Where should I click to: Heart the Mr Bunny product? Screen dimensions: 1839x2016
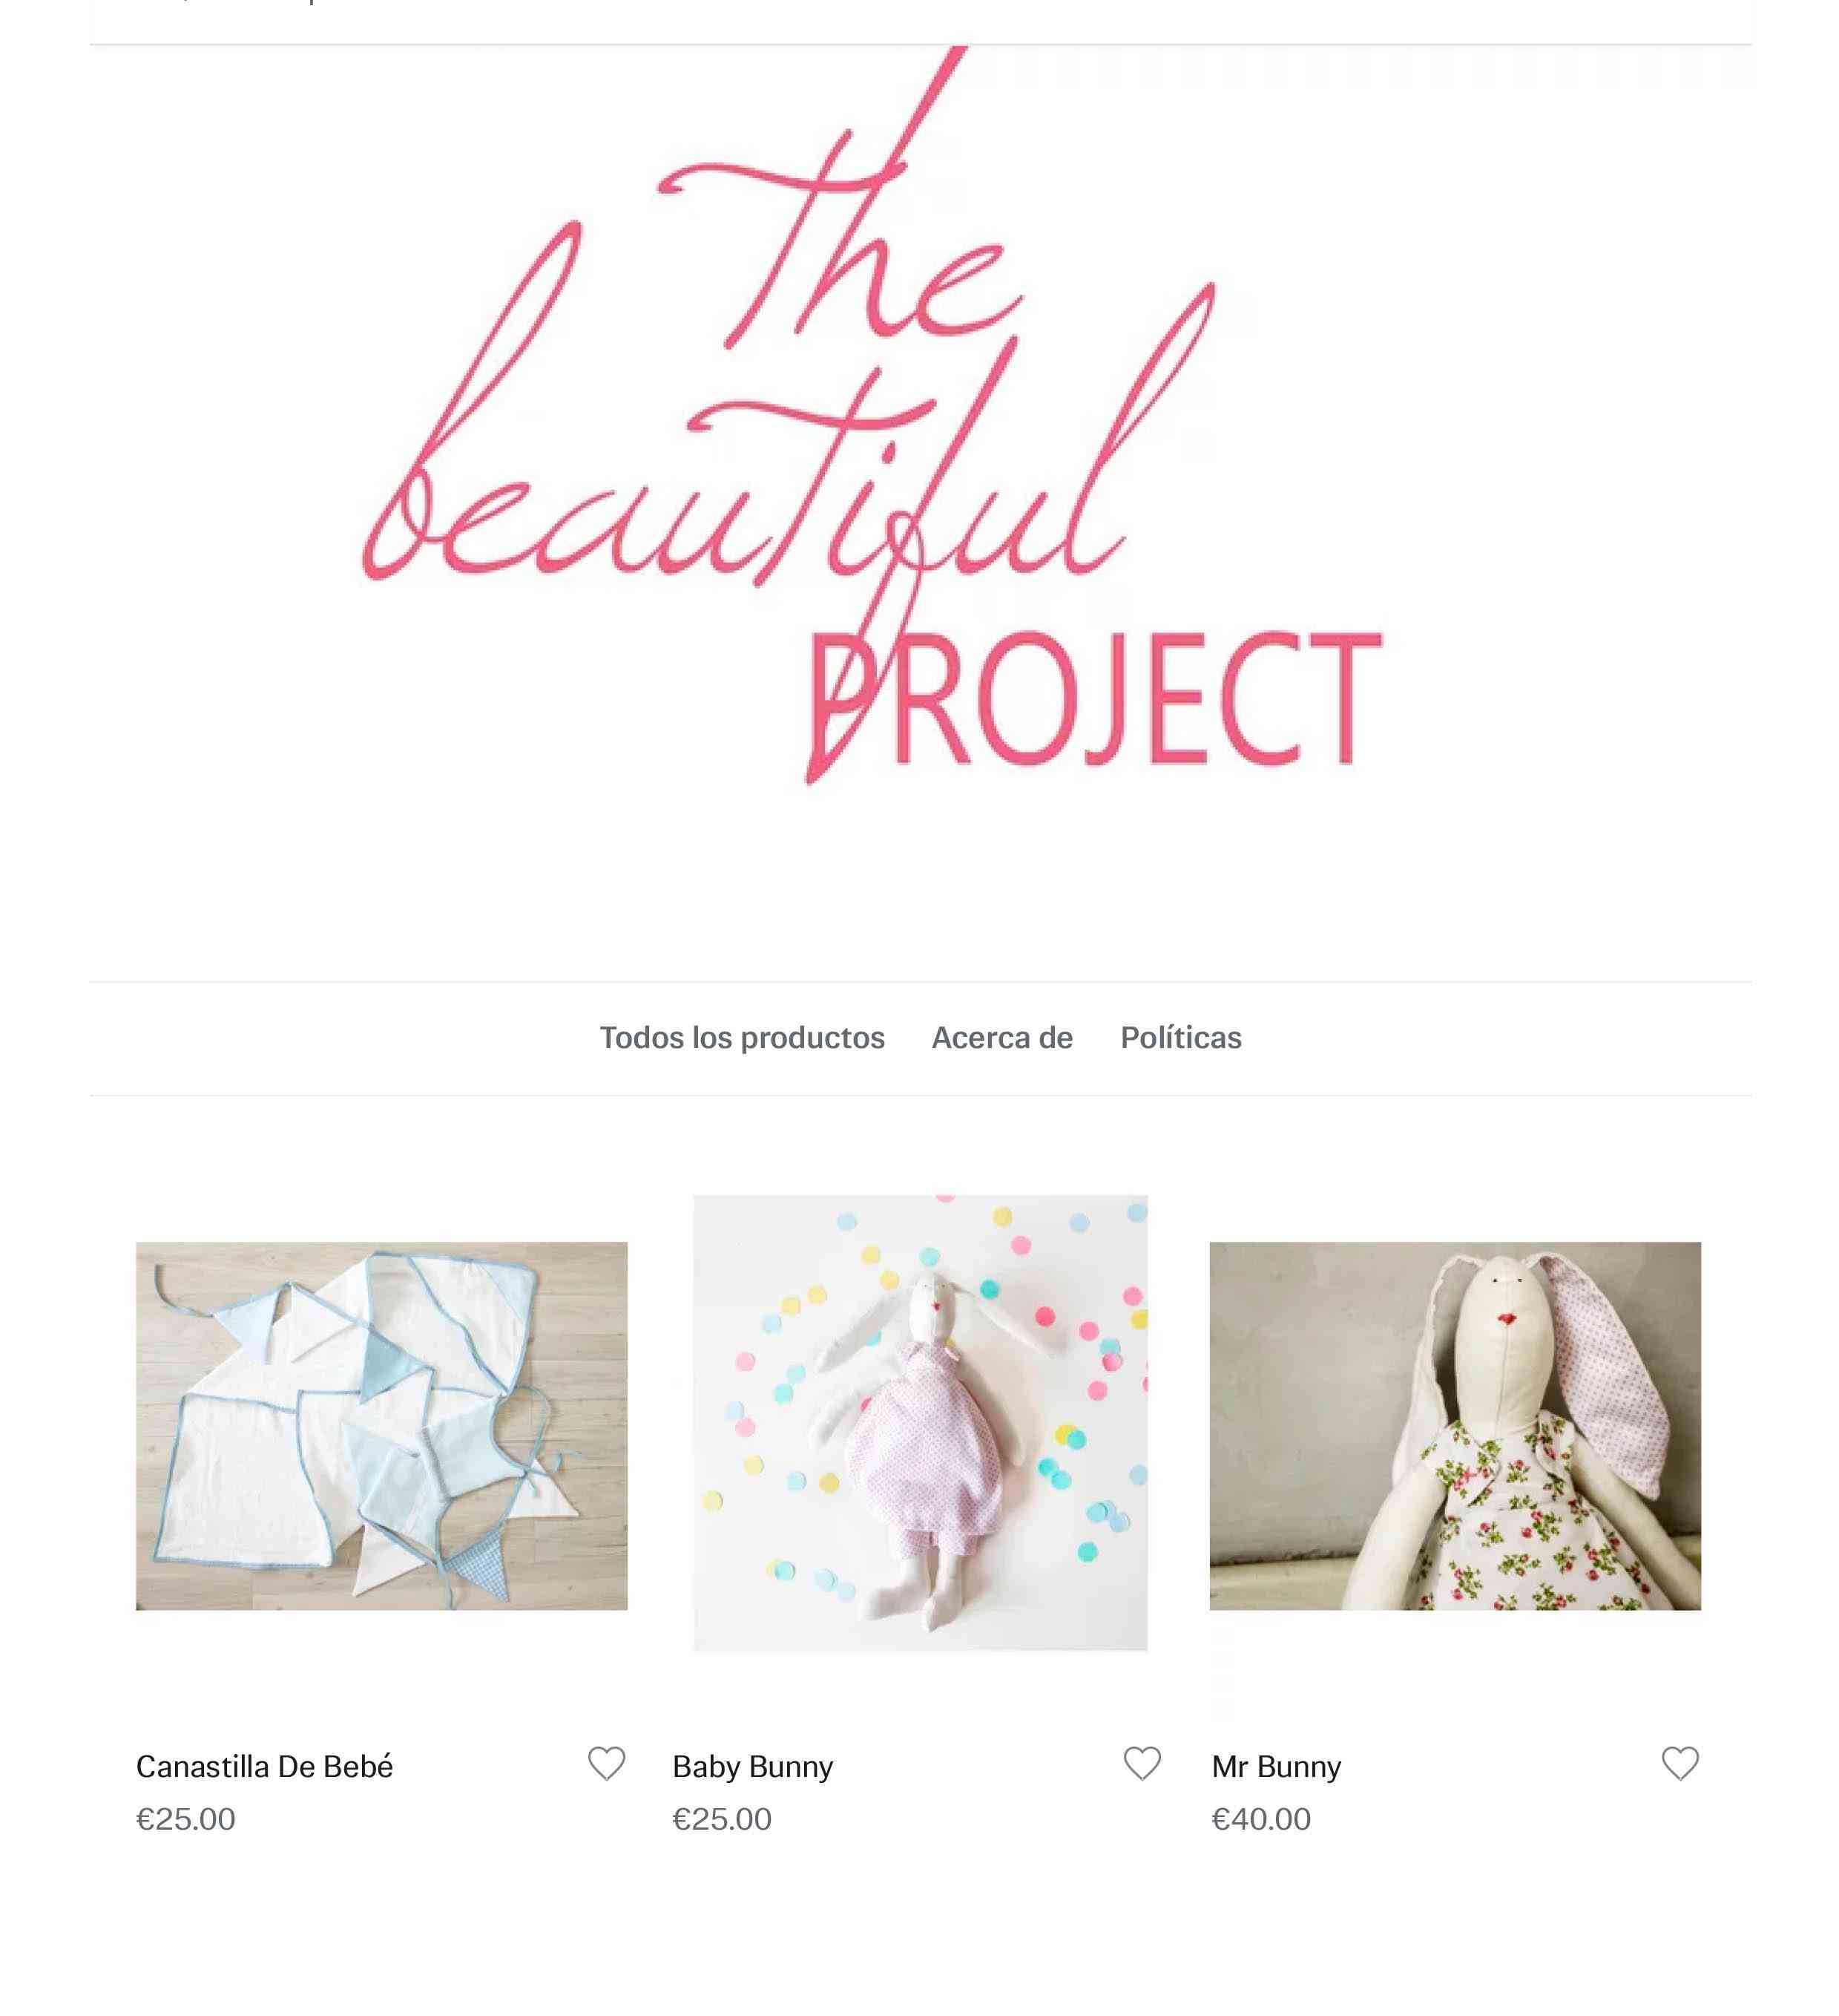1679,1764
